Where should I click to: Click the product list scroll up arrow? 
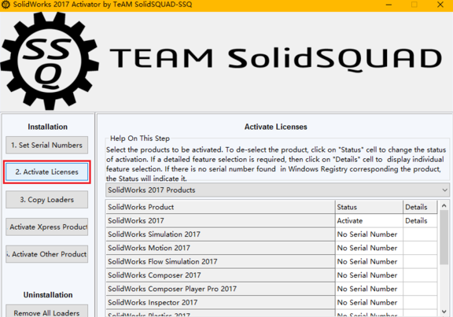pos(444,205)
